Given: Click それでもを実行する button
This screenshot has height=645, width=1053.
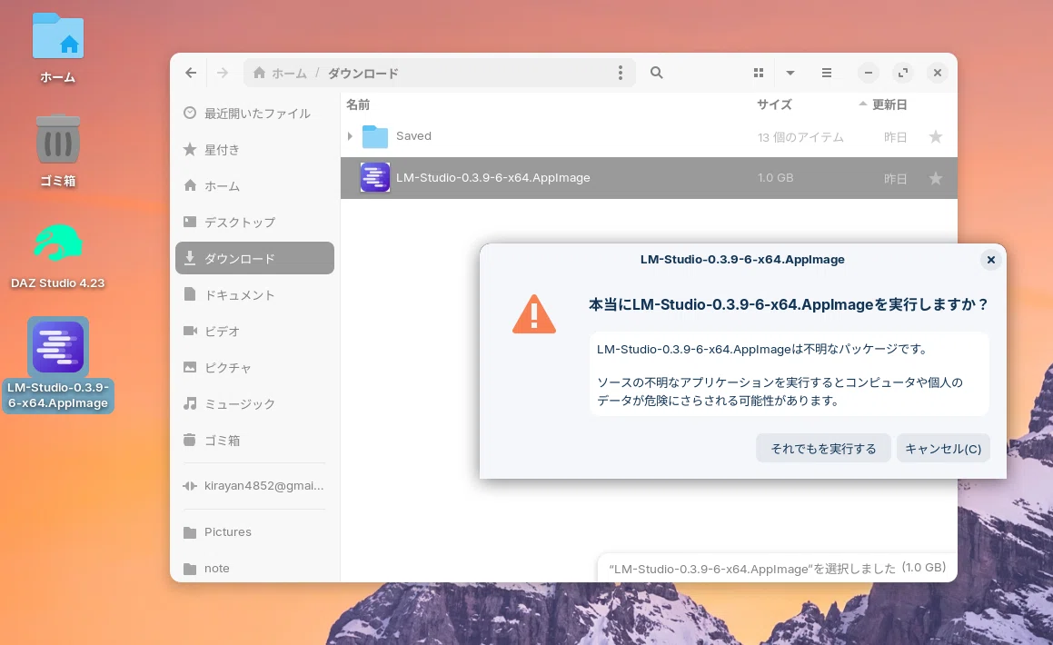Looking at the screenshot, I should point(823,449).
